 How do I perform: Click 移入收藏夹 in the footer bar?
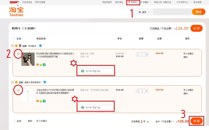tap(42, 121)
